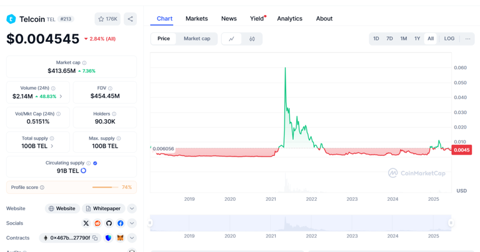Click the Telcoin logo icon
This screenshot has width=480, height=252.
click(x=11, y=19)
